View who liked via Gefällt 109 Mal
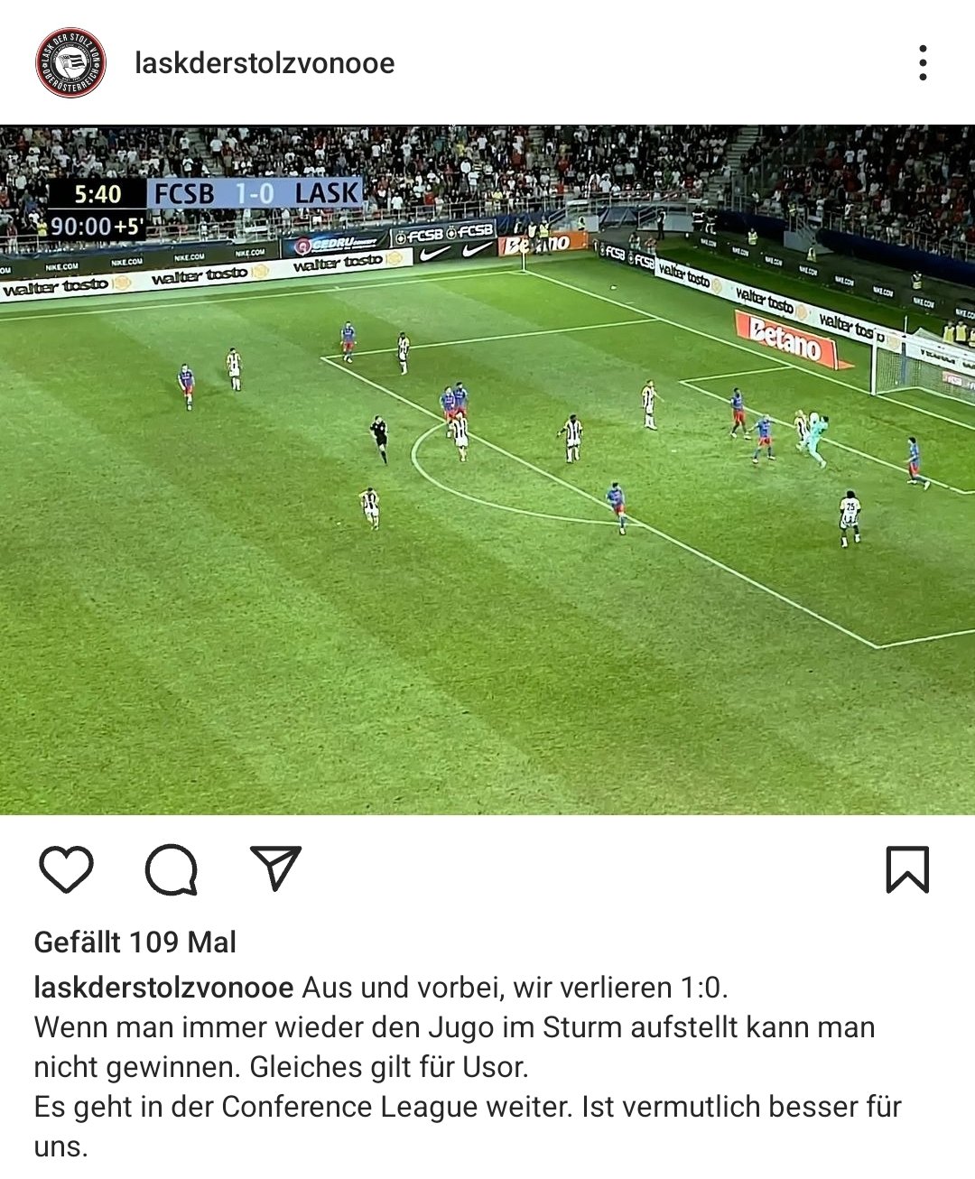The height and width of the screenshot is (1179, 975). [135, 942]
